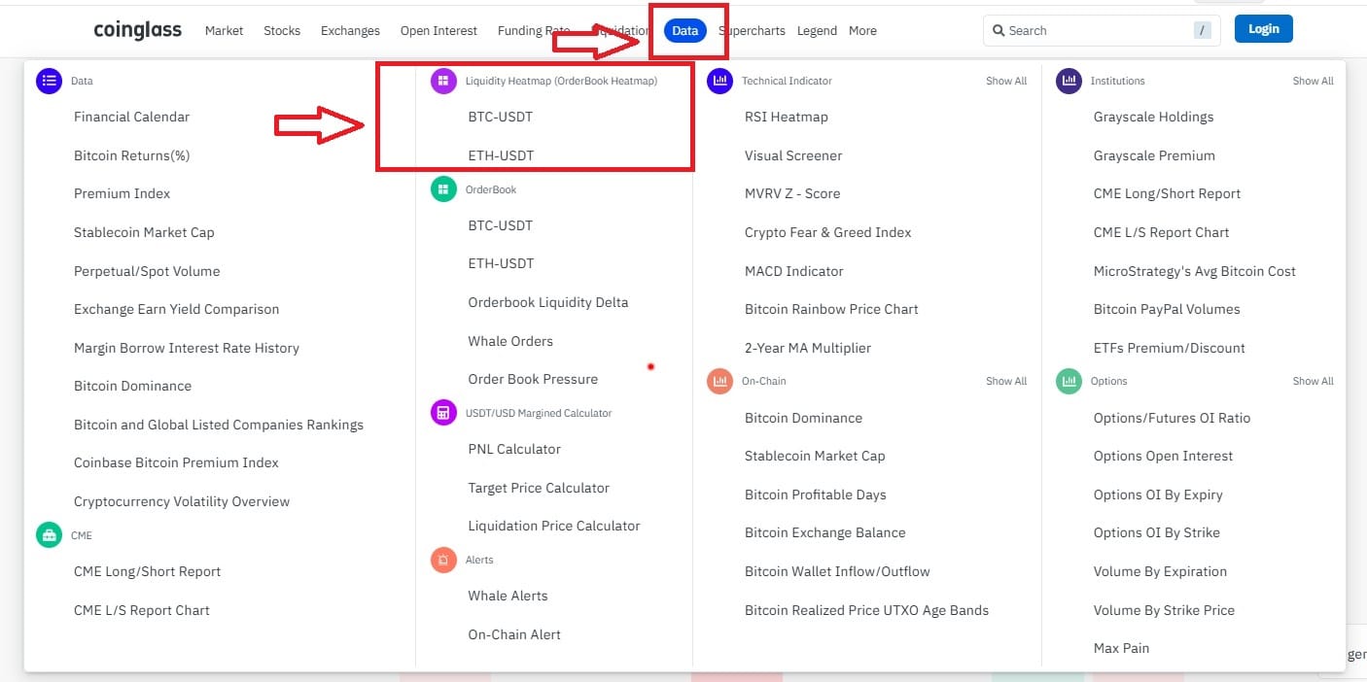Click the Institutions category icon

(x=1069, y=82)
